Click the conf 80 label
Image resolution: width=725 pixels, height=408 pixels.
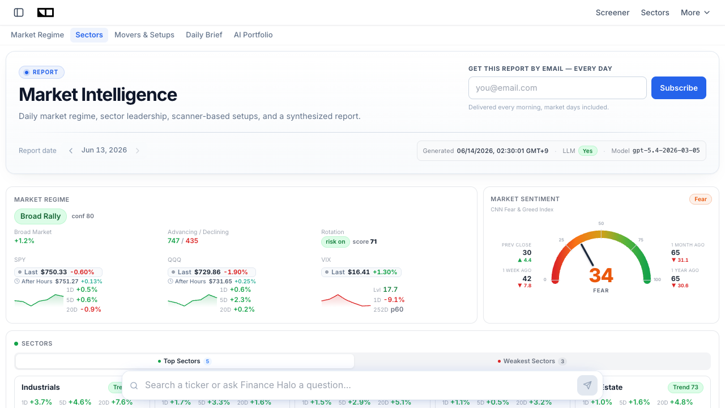point(83,216)
